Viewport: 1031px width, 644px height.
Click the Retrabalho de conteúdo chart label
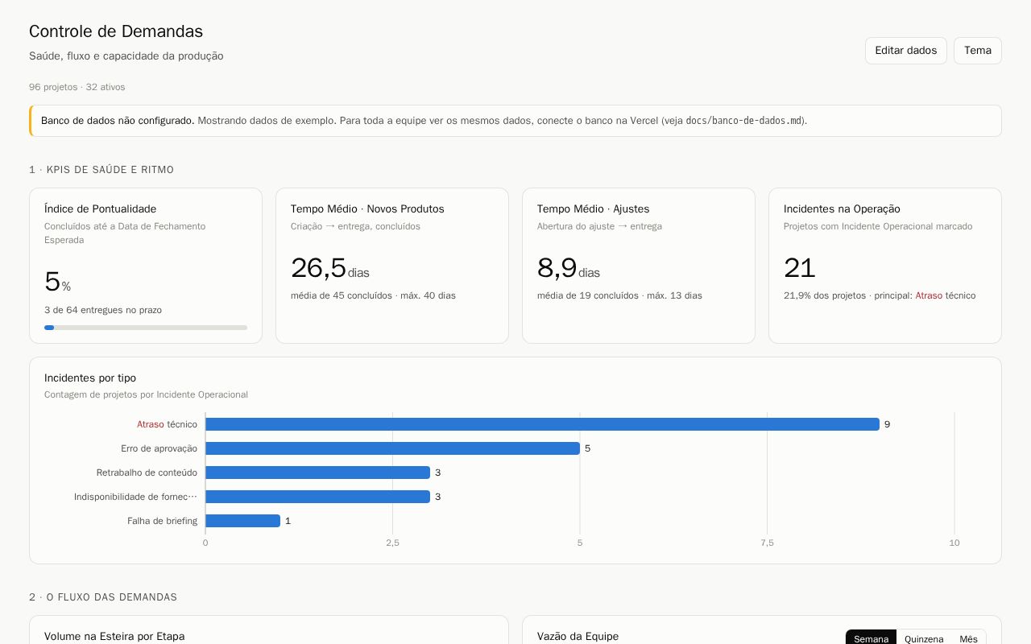click(147, 473)
